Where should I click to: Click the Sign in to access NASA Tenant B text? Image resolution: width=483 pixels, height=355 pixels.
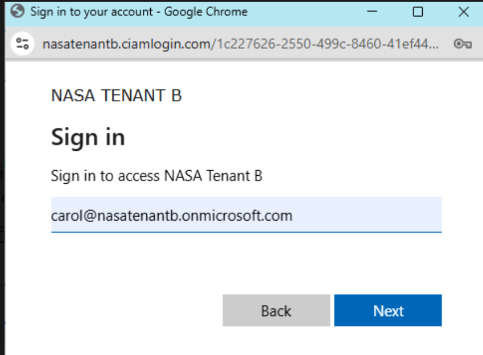[156, 176]
